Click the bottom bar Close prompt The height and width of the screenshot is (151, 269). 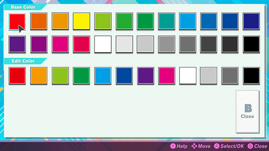tap(257, 146)
